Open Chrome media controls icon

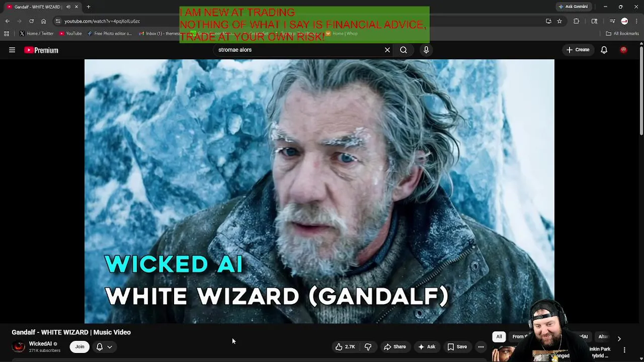pyautogui.click(x=612, y=21)
